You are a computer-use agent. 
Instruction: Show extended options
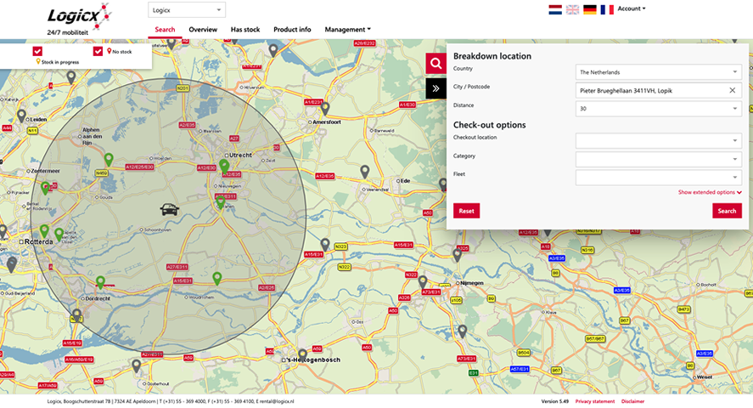[710, 193]
